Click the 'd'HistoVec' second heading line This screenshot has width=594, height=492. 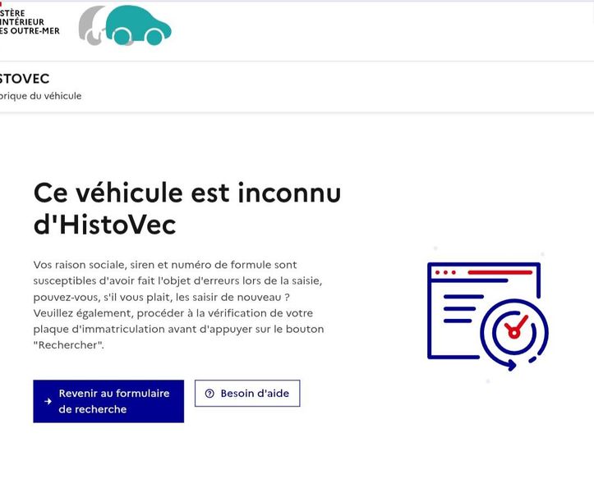[x=104, y=225]
